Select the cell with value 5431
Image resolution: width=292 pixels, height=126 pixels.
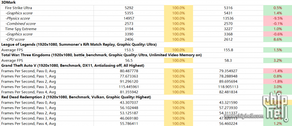point(228,13)
